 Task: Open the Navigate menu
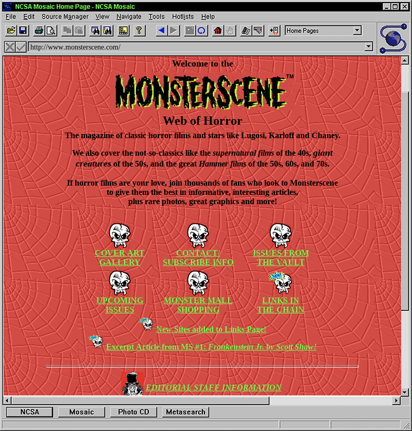pyautogui.click(x=129, y=16)
